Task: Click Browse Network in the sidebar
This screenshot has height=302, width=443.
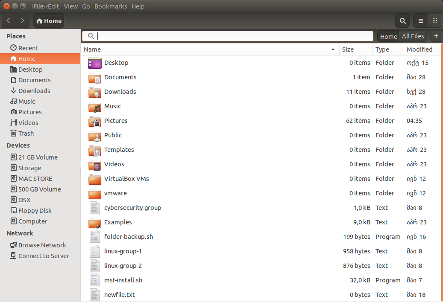Action: (40, 245)
